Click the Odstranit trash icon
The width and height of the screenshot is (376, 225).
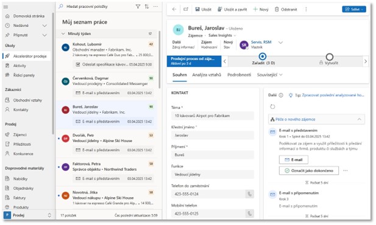coord(277,9)
